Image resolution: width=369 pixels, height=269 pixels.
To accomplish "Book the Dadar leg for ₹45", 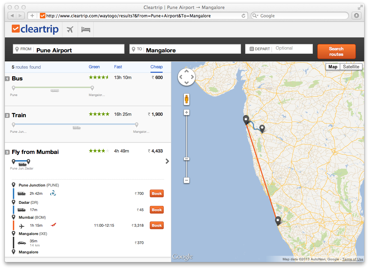I will click(157, 210).
